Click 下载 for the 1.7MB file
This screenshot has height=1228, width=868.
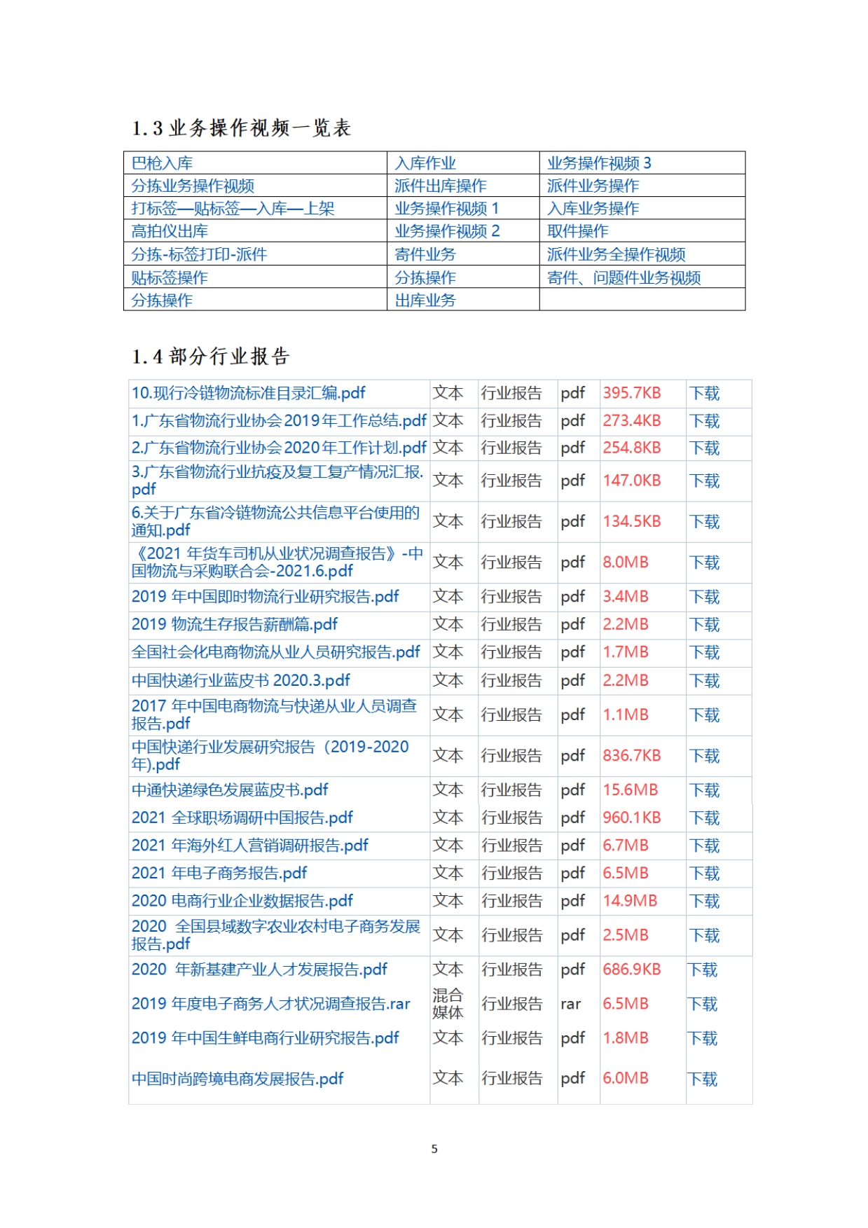704,651
